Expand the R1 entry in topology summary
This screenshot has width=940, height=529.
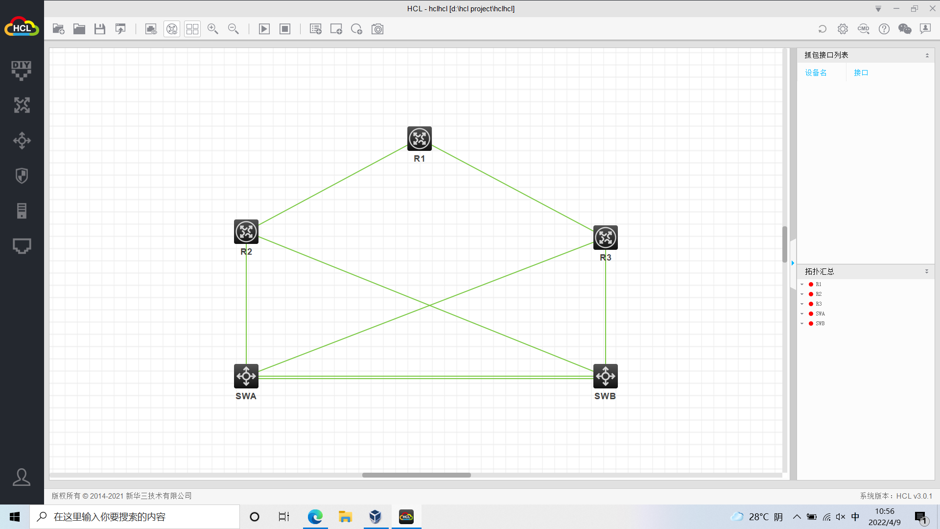pyautogui.click(x=802, y=285)
